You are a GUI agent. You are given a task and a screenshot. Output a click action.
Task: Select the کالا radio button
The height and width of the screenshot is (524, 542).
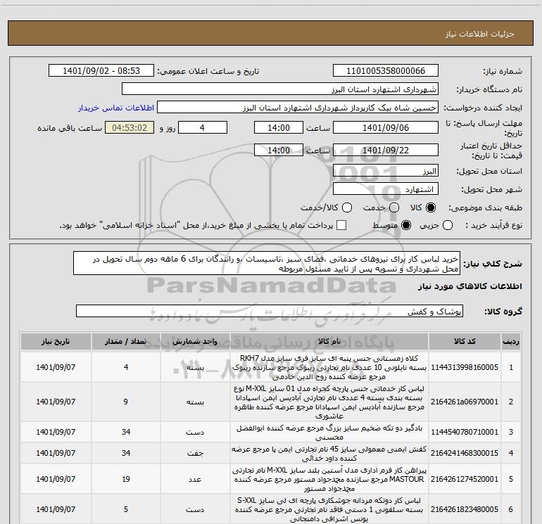point(431,207)
